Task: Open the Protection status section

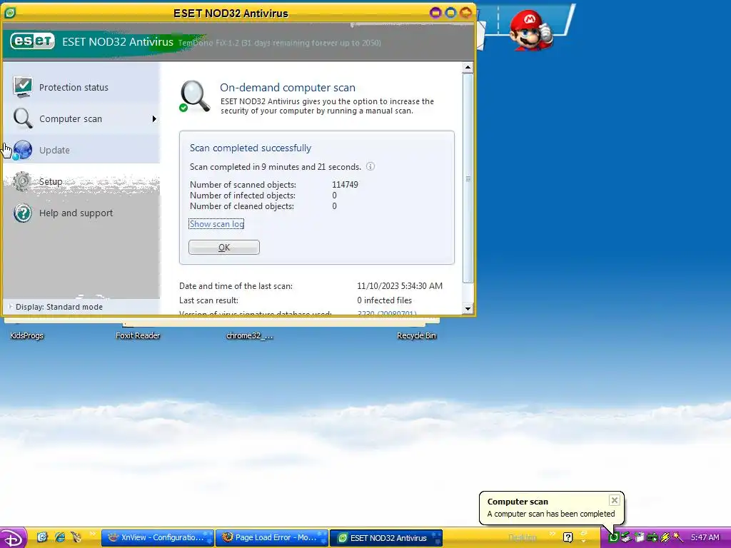Action: tap(81, 87)
